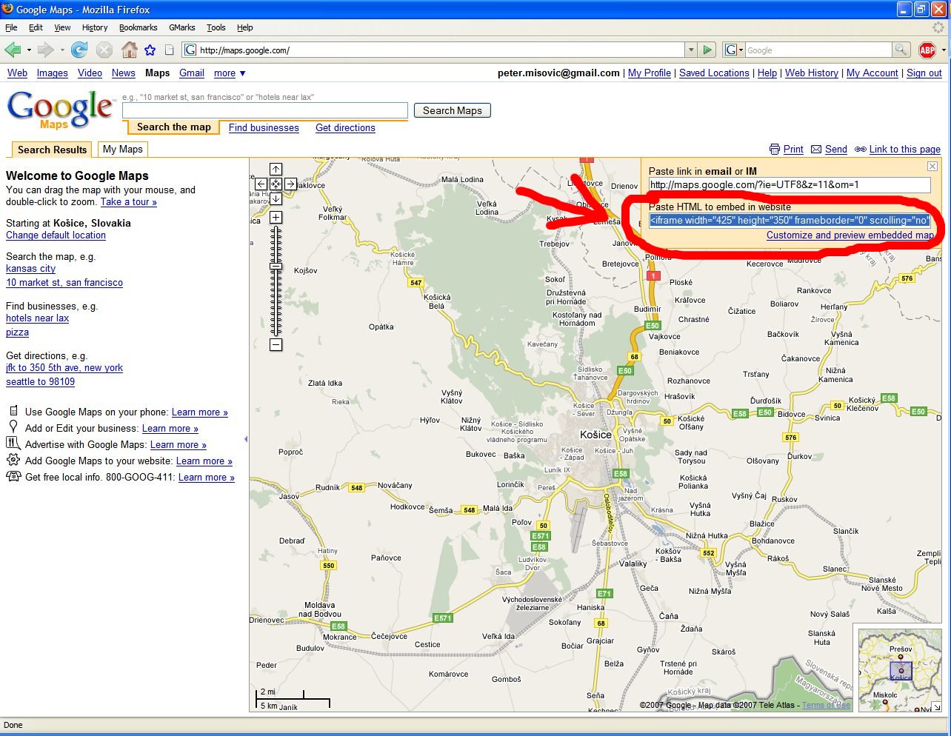
Task: Return to last result using center pan button
Action: (276, 184)
